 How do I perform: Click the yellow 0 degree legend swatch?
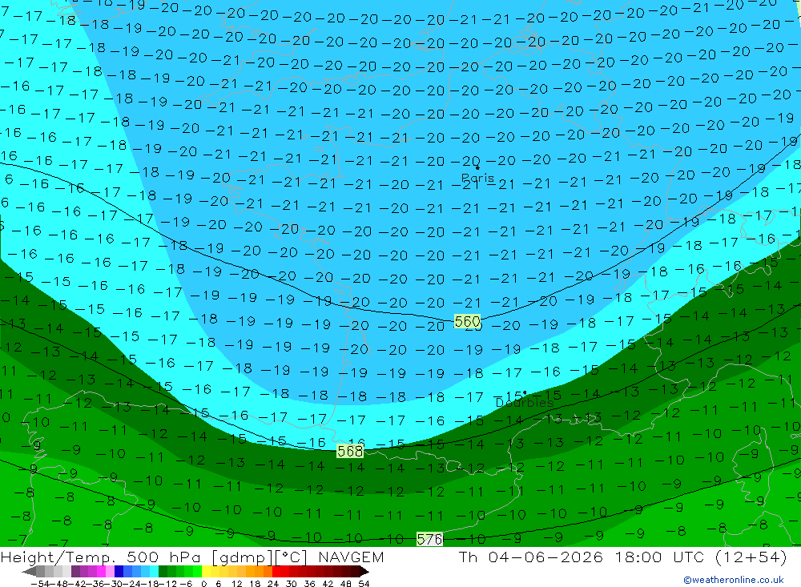click(207, 571)
